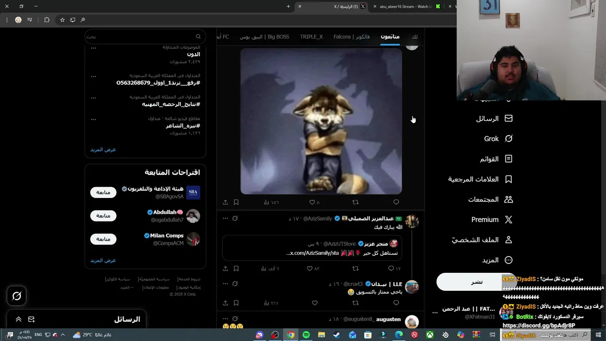
Task: Like the @cruvt3 post
Action: [314, 303]
